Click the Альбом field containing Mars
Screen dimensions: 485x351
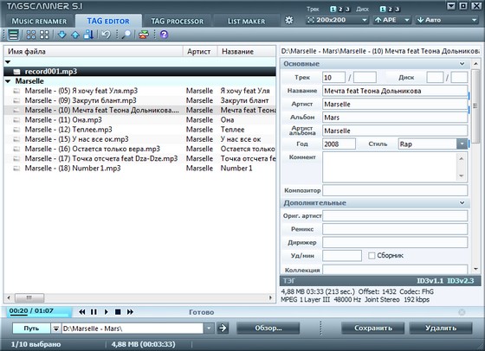pos(395,118)
